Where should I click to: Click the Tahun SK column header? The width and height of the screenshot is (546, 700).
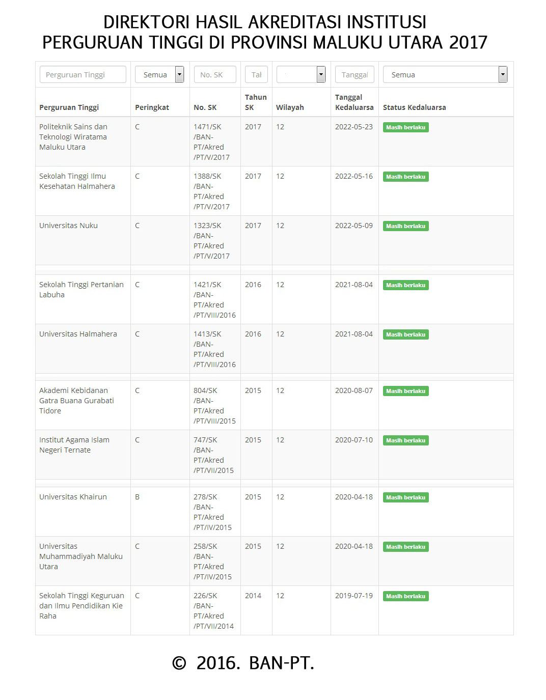coord(255,102)
